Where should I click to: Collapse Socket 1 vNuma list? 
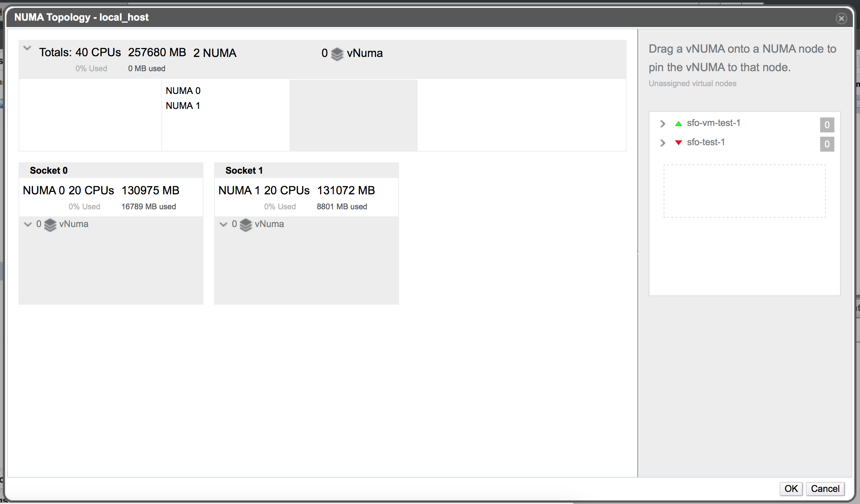[223, 224]
